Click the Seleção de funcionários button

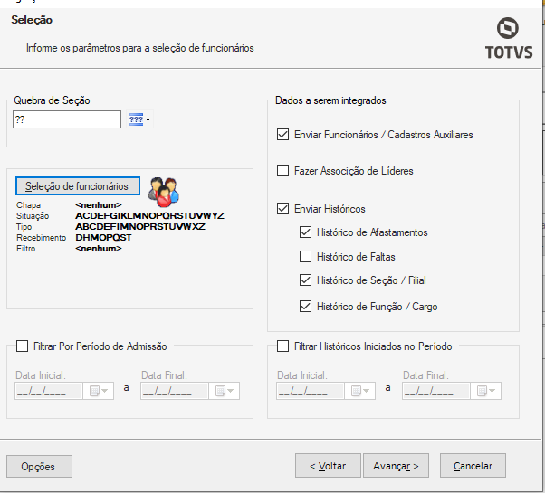[77, 185]
